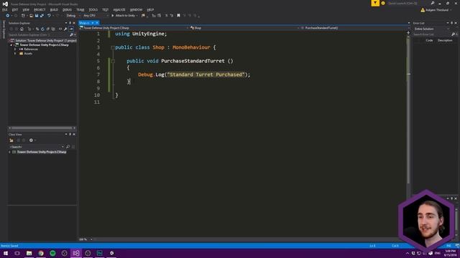460x258 pixels.
Task: Click the bookmark toolbar icon
Action: click(x=178, y=16)
